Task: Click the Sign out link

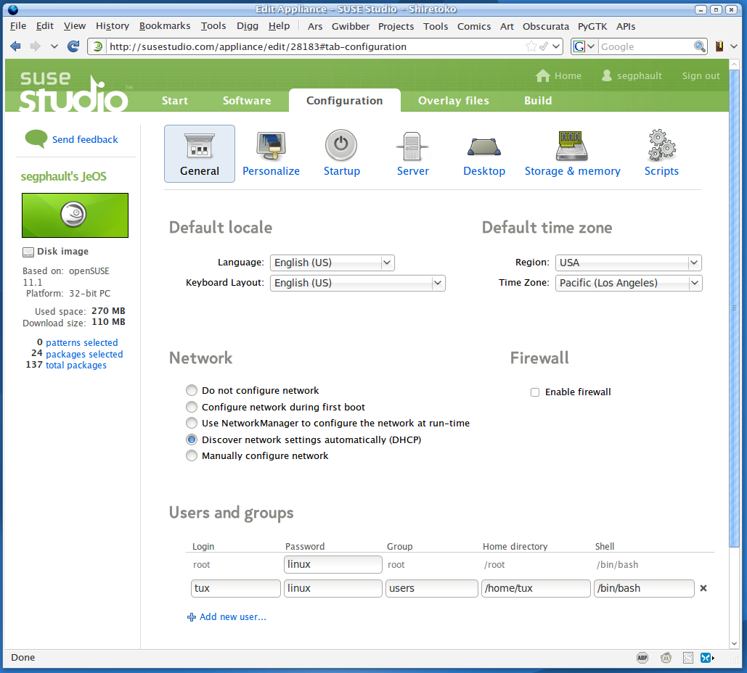Action: pyautogui.click(x=701, y=75)
